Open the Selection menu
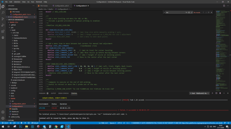Image resolution: width=231 pixels, height=129 pixels. 17,2
